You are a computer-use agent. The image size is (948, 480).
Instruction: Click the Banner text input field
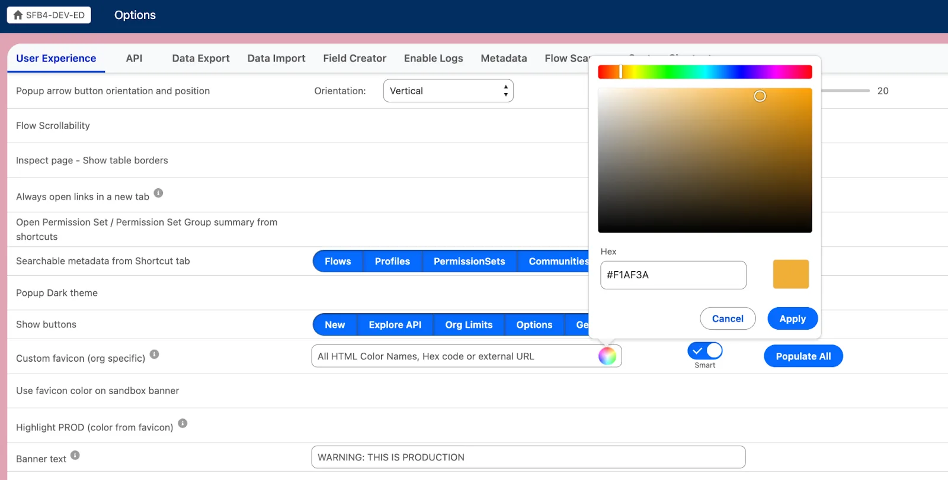pyautogui.click(x=528, y=458)
